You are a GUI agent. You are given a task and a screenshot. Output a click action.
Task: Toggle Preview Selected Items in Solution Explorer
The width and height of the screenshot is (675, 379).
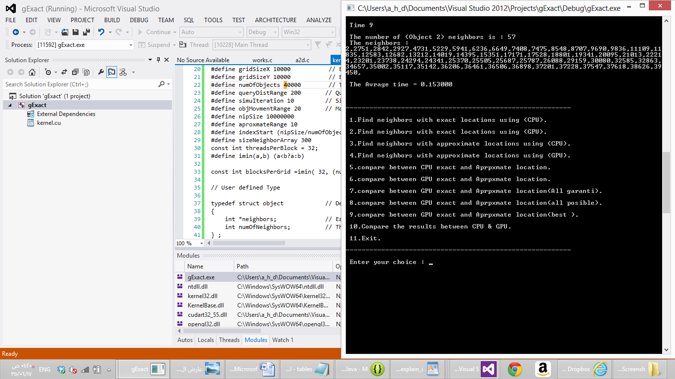pos(112,72)
